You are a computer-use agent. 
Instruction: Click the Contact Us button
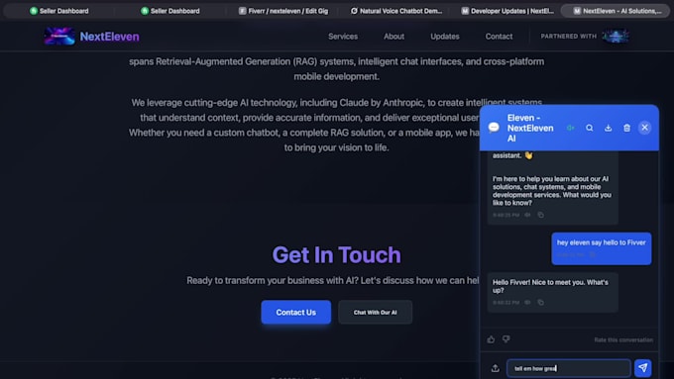(x=295, y=312)
